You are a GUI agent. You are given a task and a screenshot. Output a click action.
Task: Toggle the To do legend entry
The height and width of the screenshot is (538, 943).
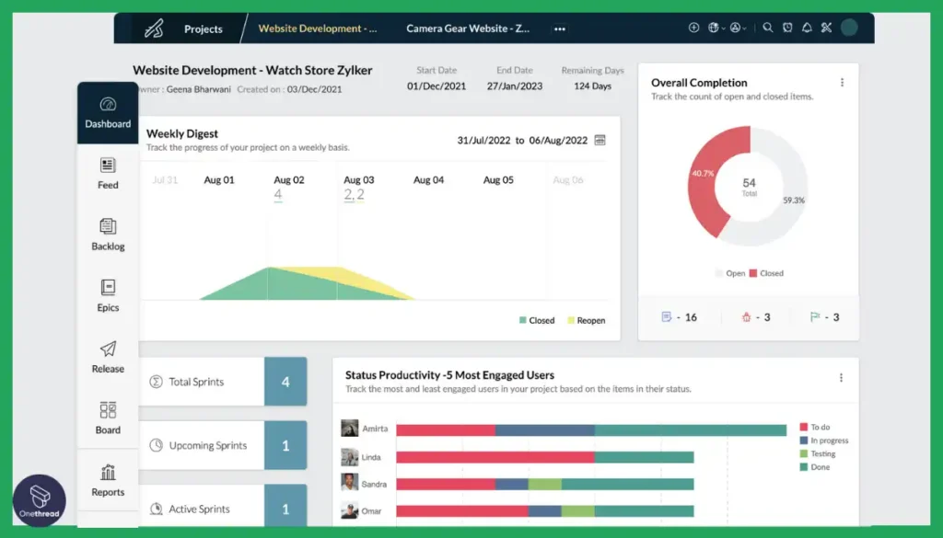click(814, 427)
